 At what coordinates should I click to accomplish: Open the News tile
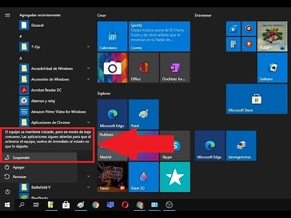pos(112,177)
